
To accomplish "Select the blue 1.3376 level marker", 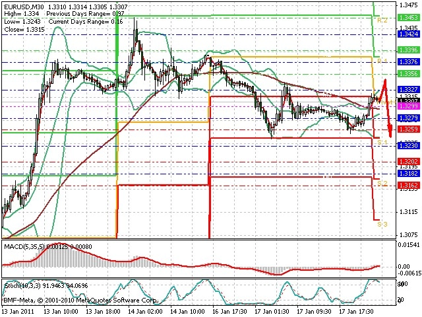I will click(409, 62).
